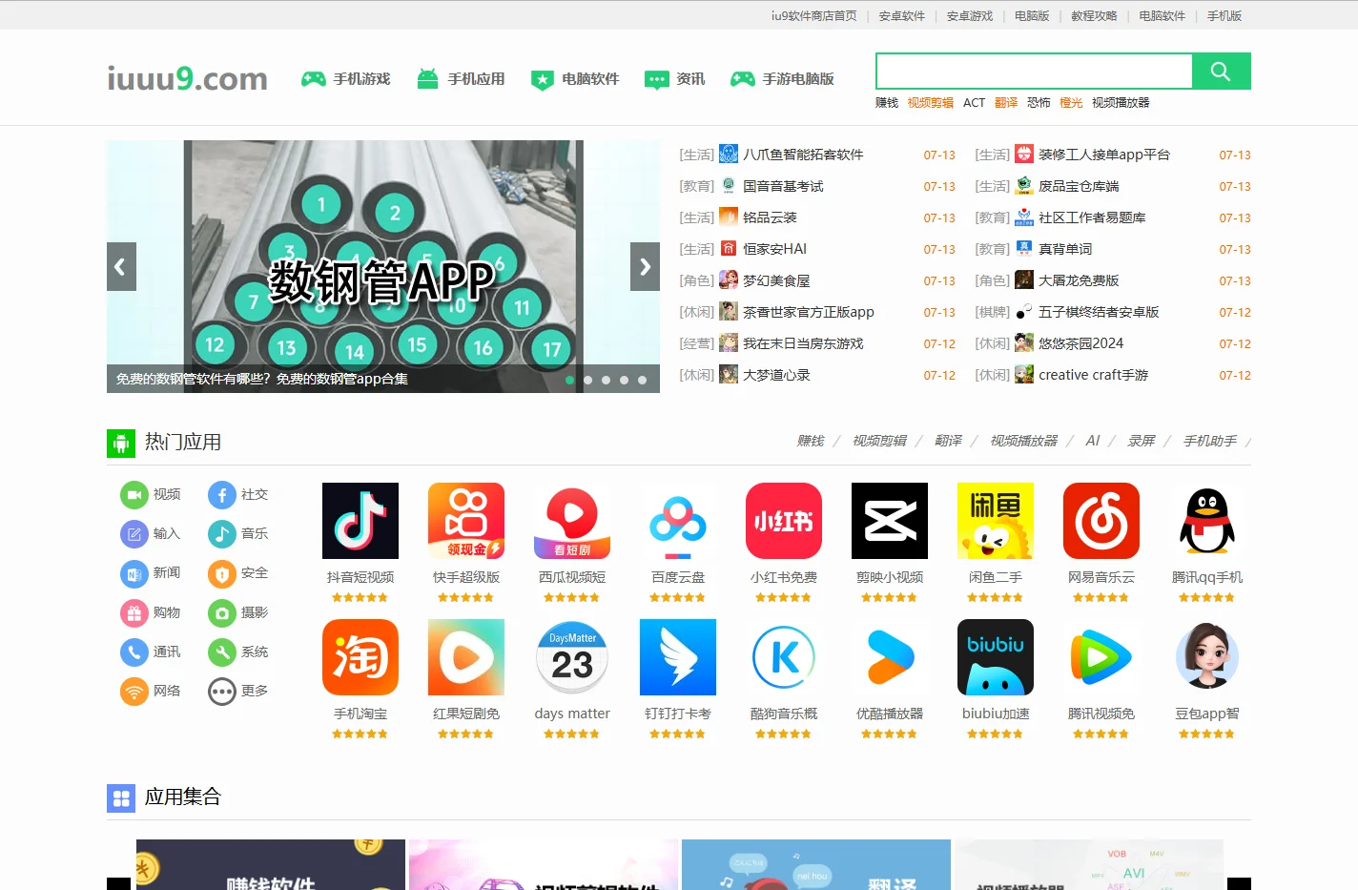
Task: Select the 更多 ellipsis category icon
Action: coord(222,692)
